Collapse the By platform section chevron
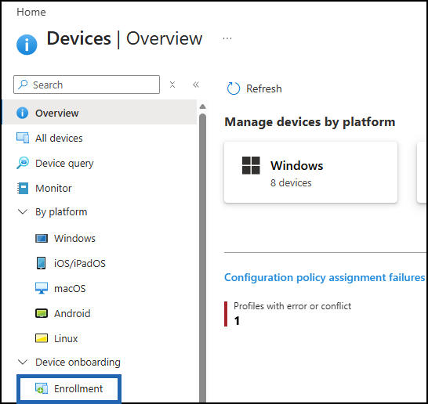428x404 pixels. point(23,212)
